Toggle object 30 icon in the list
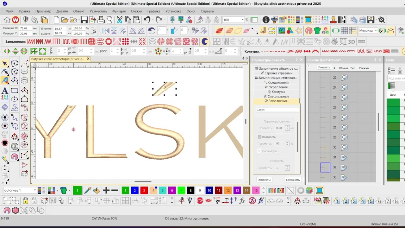Image resolution: width=405 pixels, height=228 pixels. point(344,147)
